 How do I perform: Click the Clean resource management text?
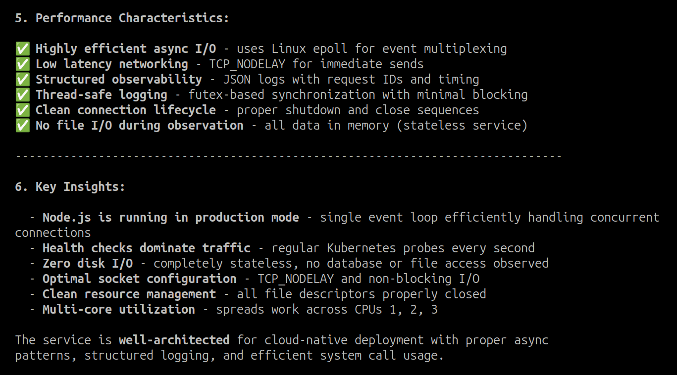pyautogui.click(x=129, y=294)
